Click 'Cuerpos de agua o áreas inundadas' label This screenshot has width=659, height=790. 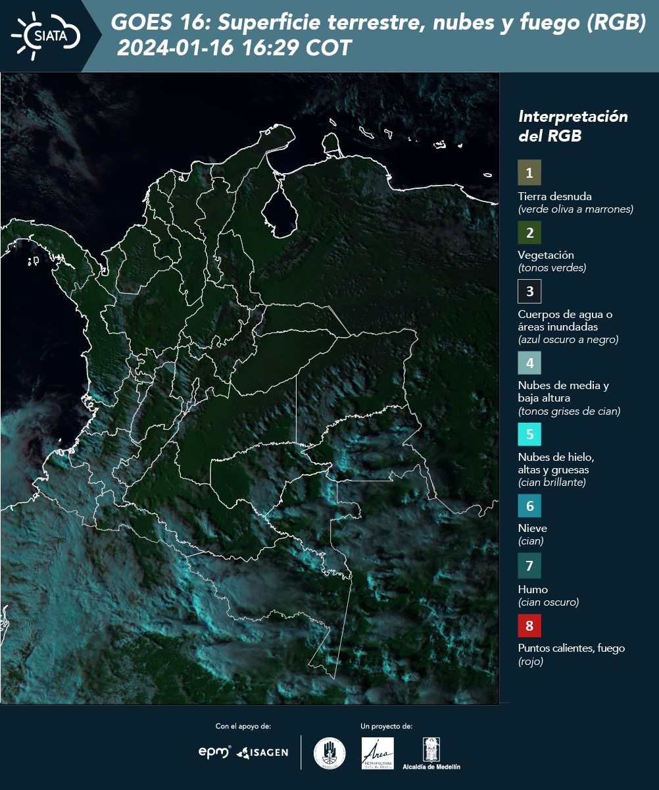pyautogui.click(x=565, y=321)
